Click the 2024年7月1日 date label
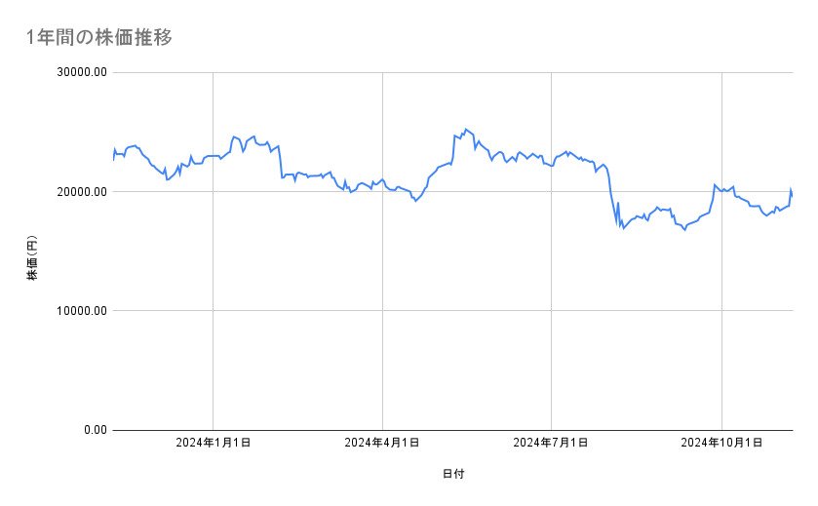 point(552,443)
